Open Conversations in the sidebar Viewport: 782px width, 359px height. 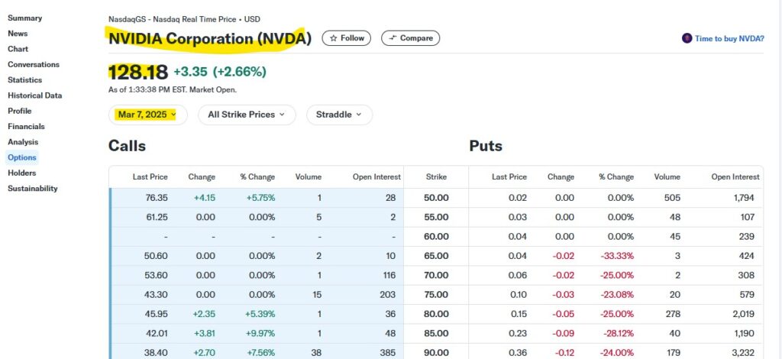[34, 65]
